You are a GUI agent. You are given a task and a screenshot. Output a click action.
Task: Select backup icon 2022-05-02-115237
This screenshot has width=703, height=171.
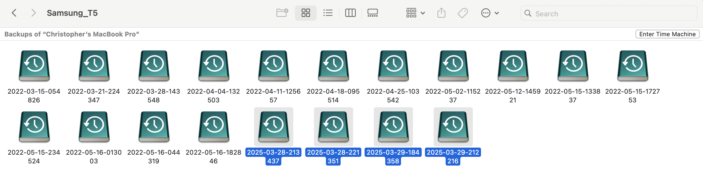[x=453, y=66]
